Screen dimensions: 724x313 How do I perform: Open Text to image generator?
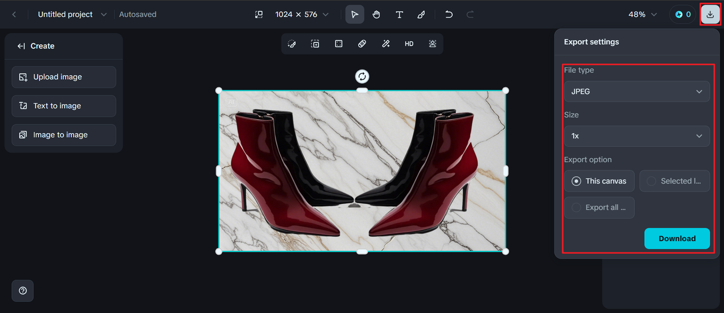pos(64,106)
